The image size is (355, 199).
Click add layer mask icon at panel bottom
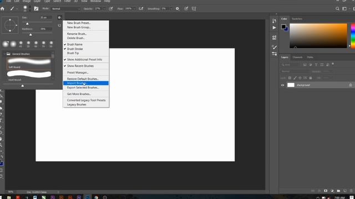(x=326, y=191)
